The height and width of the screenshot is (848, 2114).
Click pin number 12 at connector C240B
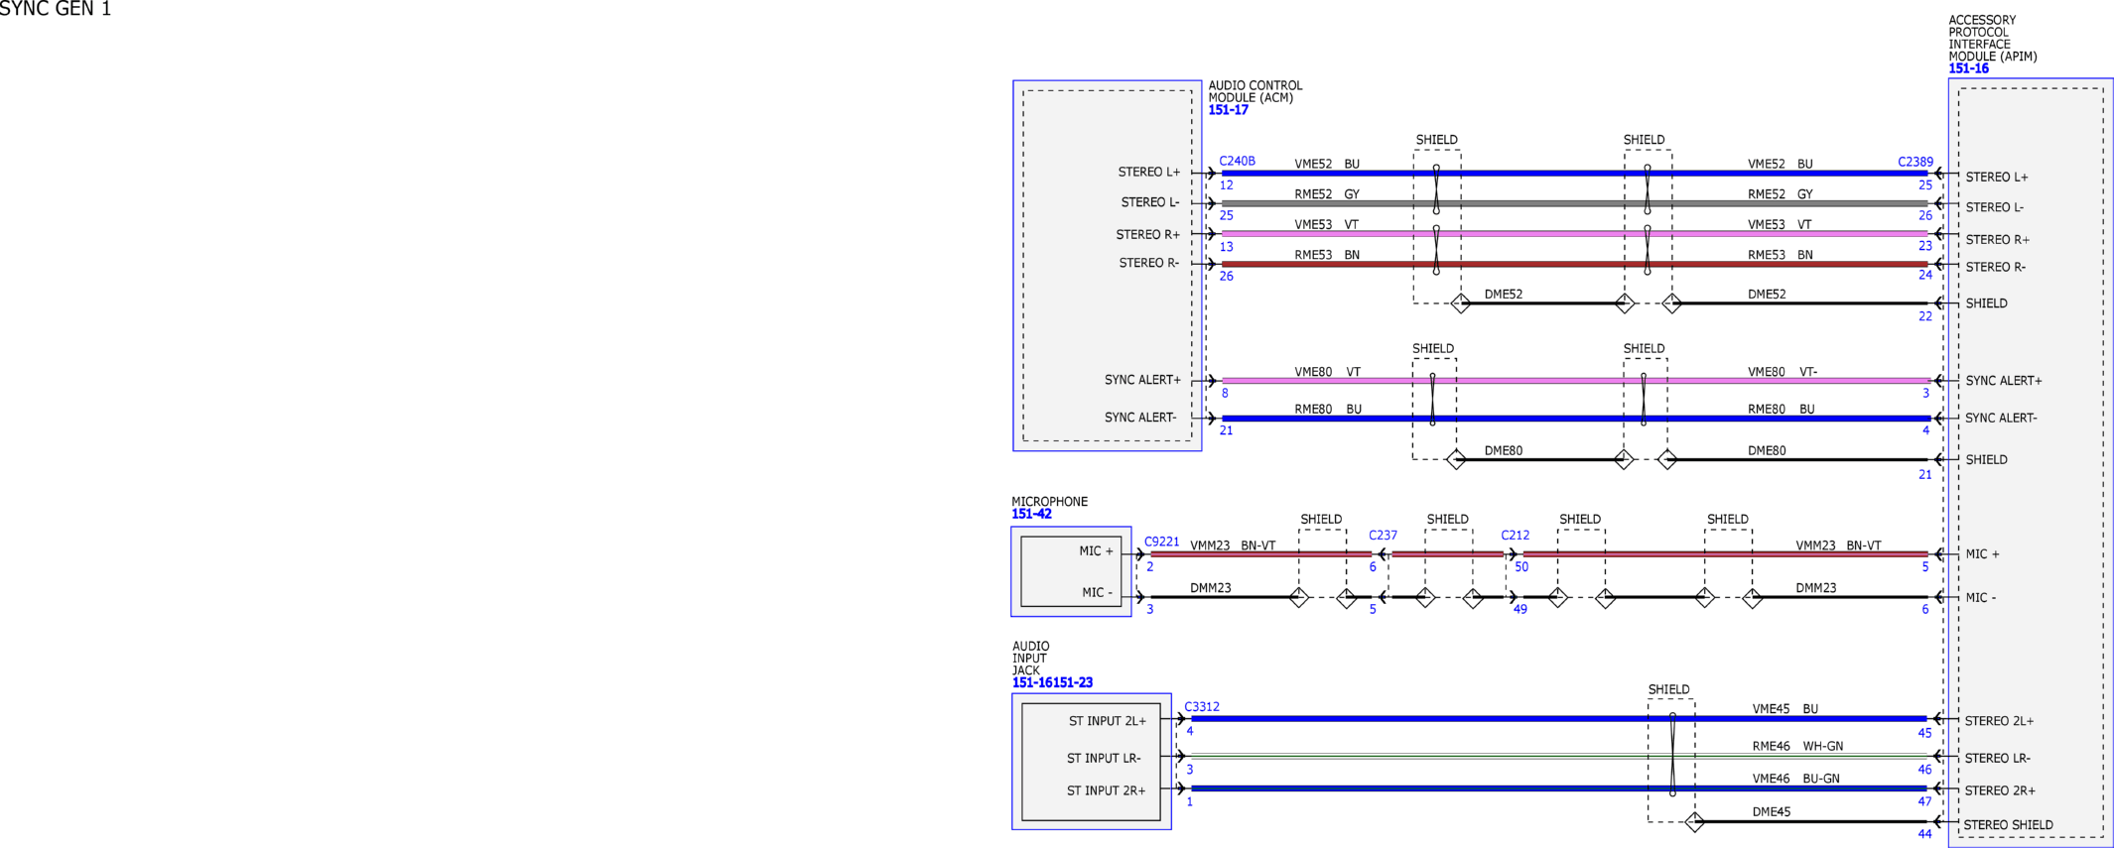(1227, 184)
